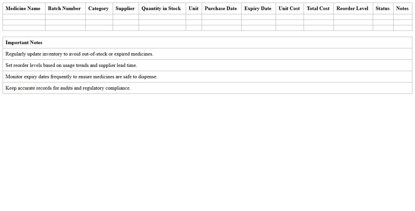Click the Category header cell
Image resolution: width=415 pixels, height=211 pixels.
pos(98,8)
